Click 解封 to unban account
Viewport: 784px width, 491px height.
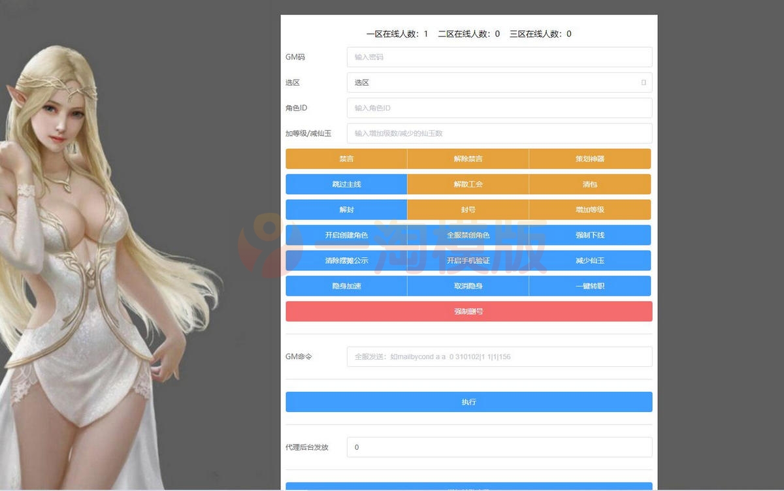pos(346,210)
